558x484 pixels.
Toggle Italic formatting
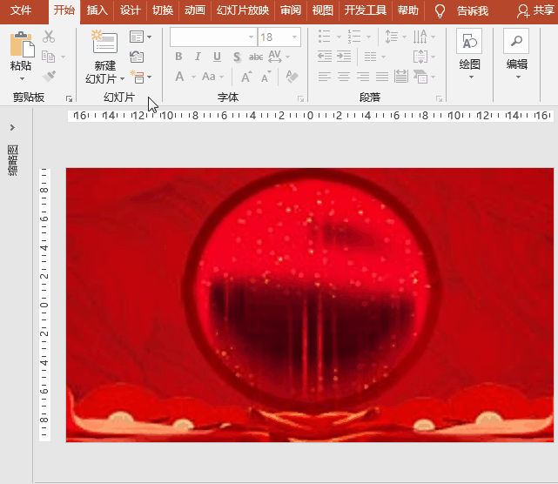[x=198, y=57]
